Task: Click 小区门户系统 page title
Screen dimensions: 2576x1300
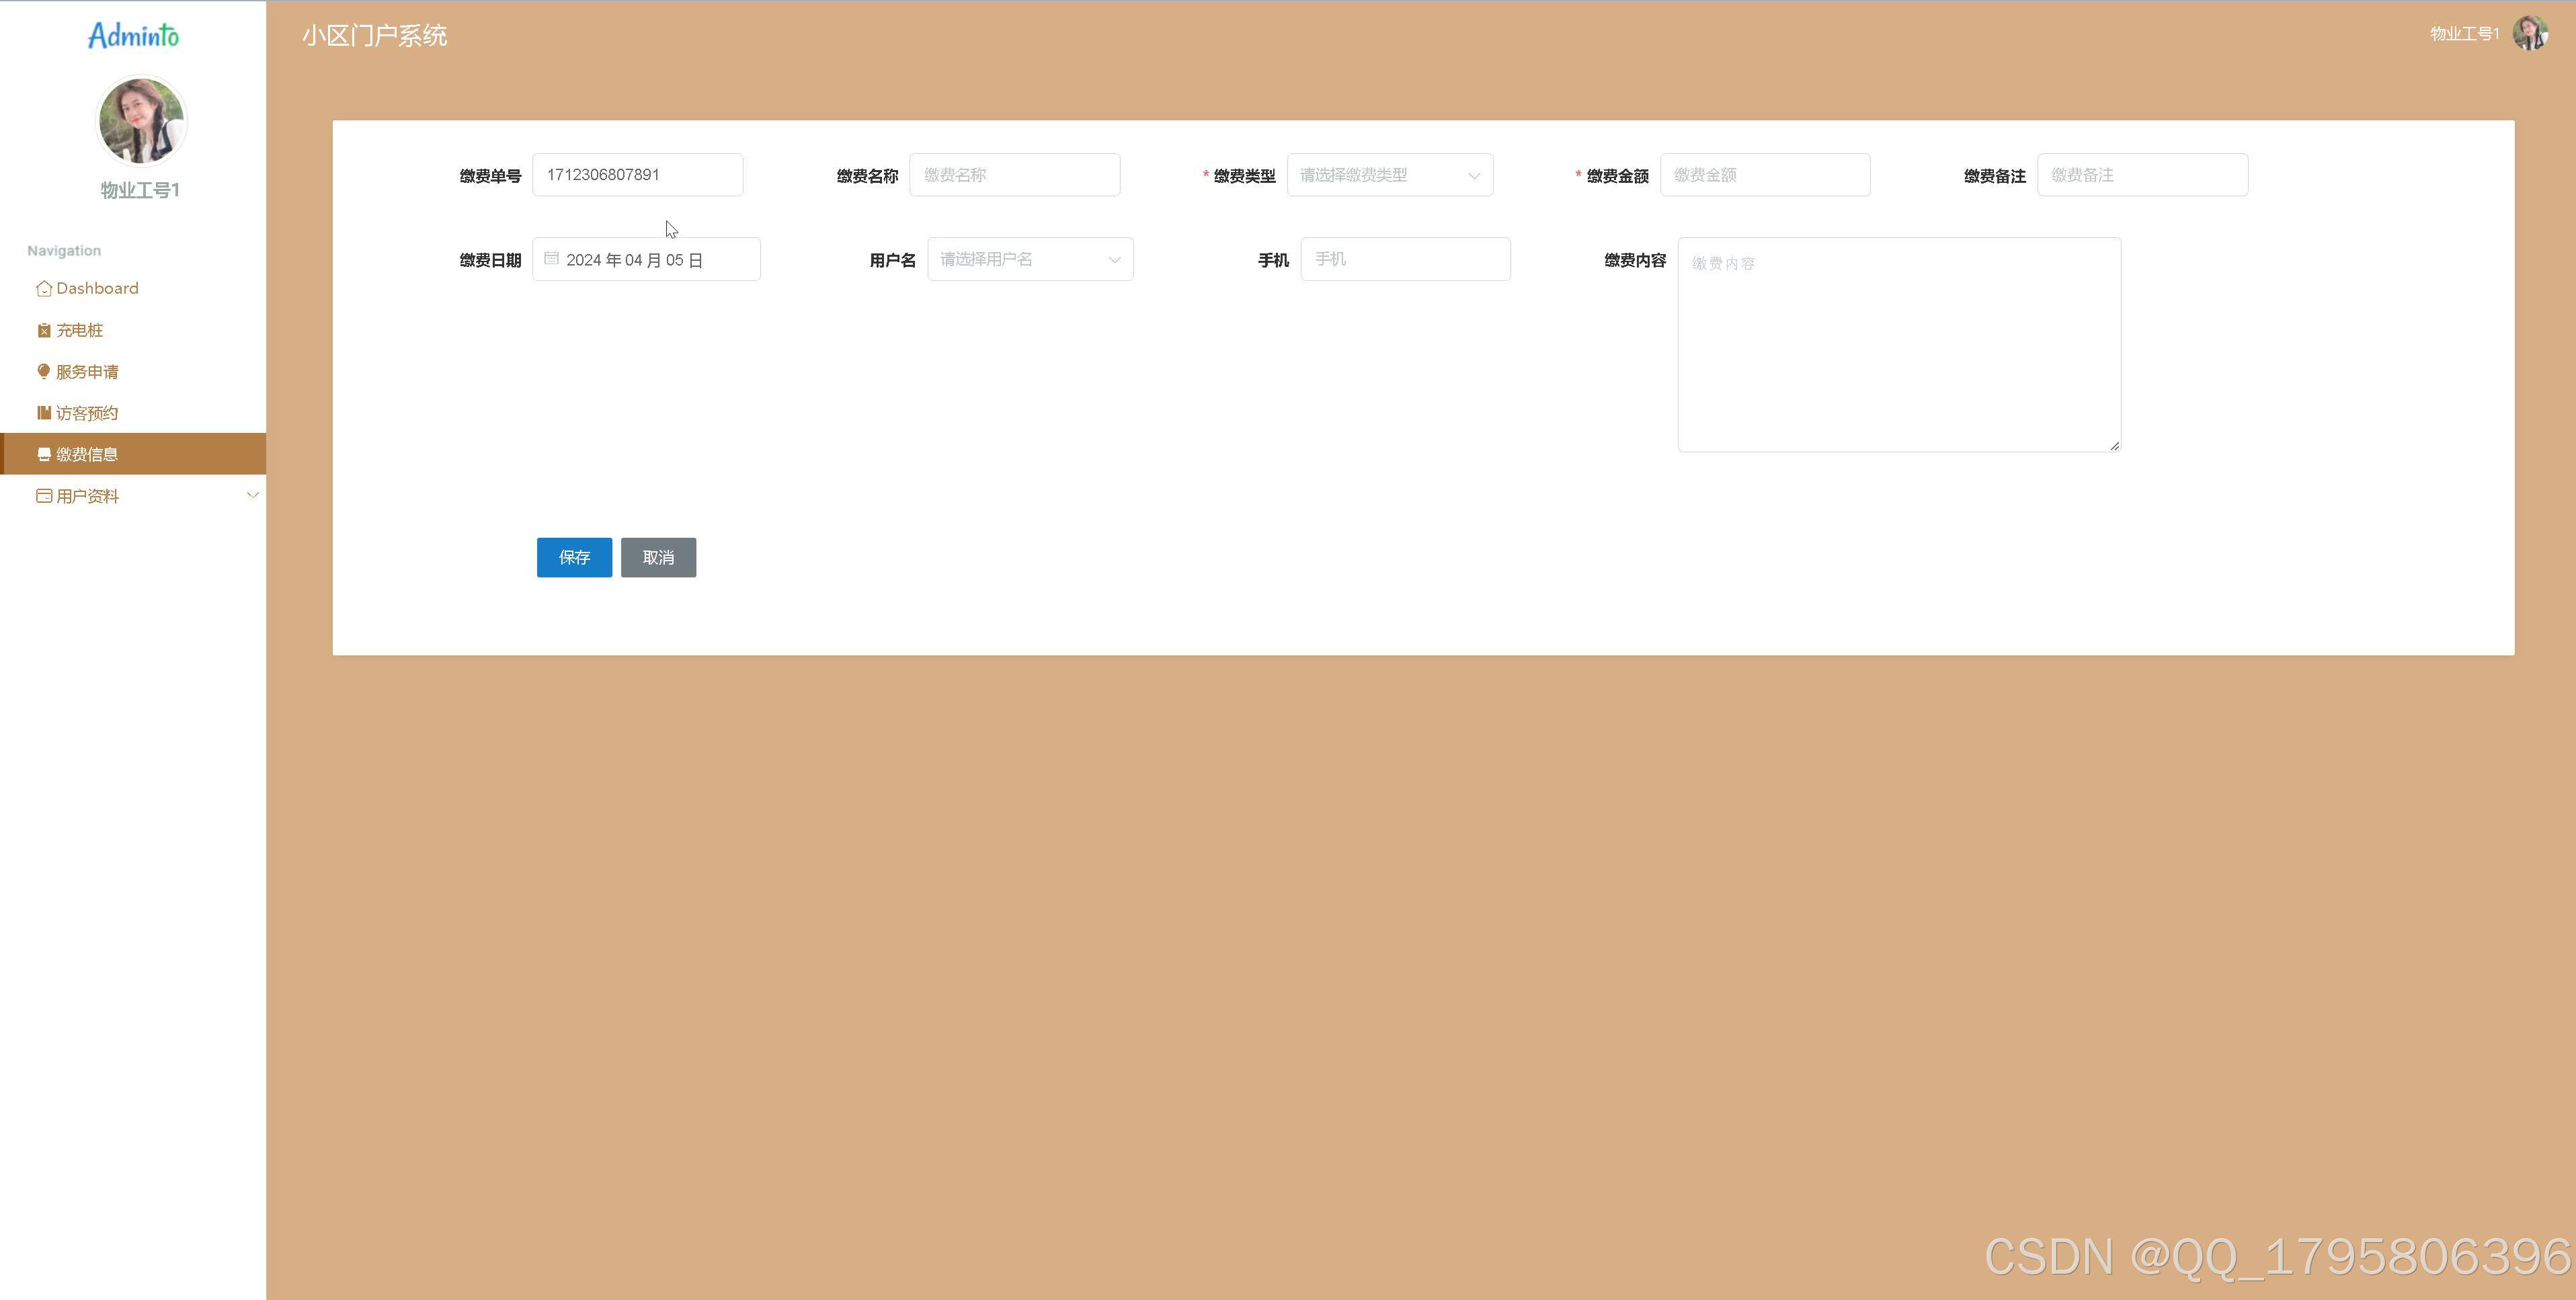Action: [375, 36]
